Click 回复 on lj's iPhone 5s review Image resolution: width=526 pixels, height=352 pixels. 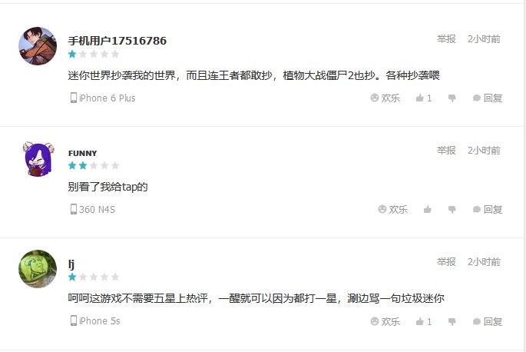point(488,321)
